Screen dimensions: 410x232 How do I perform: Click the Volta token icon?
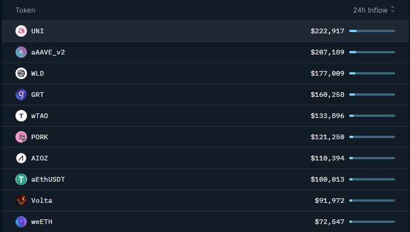pyautogui.click(x=21, y=200)
